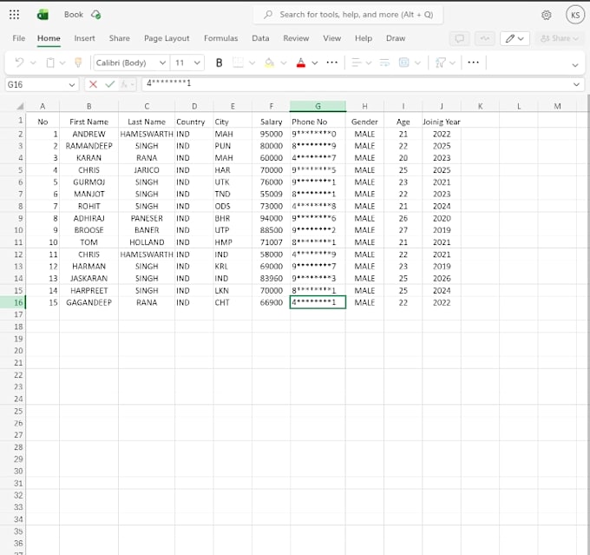Select cell with name GAGANDEEP

click(x=88, y=302)
